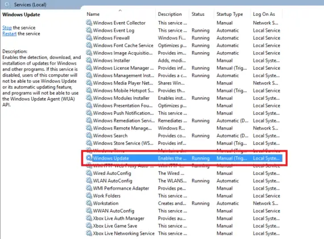Click the gear icon for Xbox Live Networking Service

pyautogui.click(x=89, y=233)
